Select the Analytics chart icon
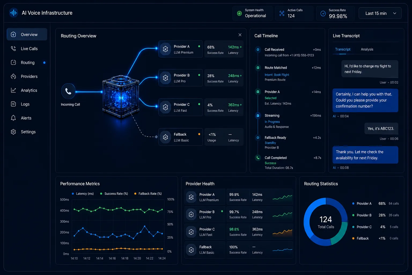This screenshot has width=412, height=275. [13, 90]
